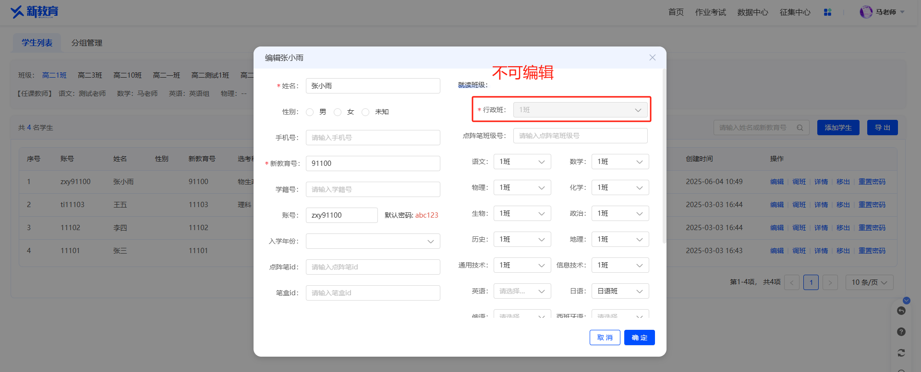The image size is (921, 372).
Task: Select 男 gender radio
Action: coord(310,112)
